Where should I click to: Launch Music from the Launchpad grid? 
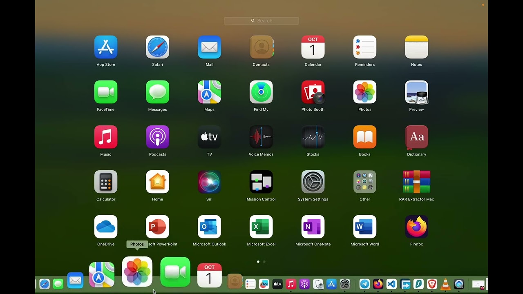106,137
